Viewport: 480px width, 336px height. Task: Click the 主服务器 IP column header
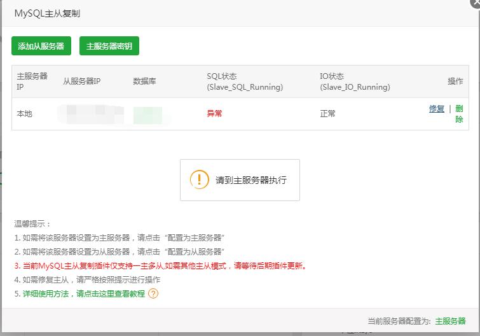32,81
